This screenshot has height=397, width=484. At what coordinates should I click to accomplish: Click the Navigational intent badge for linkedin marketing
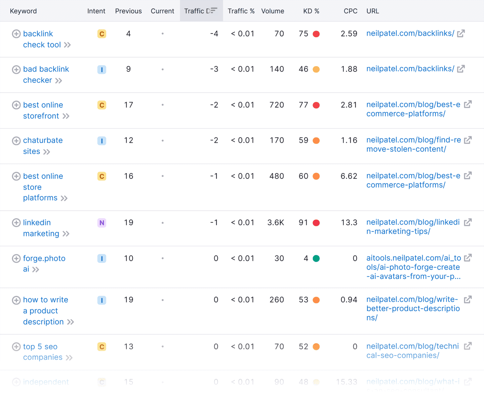click(x=102, y=223)
